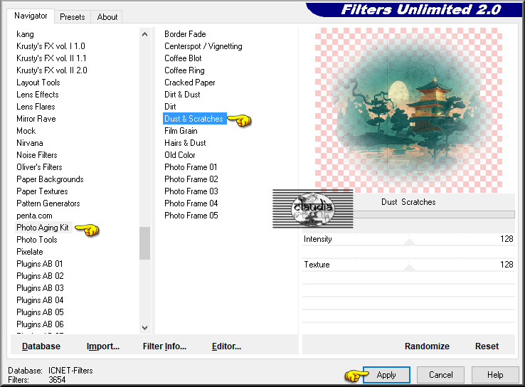Select the Plugins AB 04 category

click(40, 300)
